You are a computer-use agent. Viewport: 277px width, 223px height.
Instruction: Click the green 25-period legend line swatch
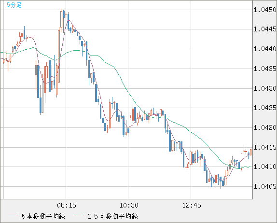point(79,216)
